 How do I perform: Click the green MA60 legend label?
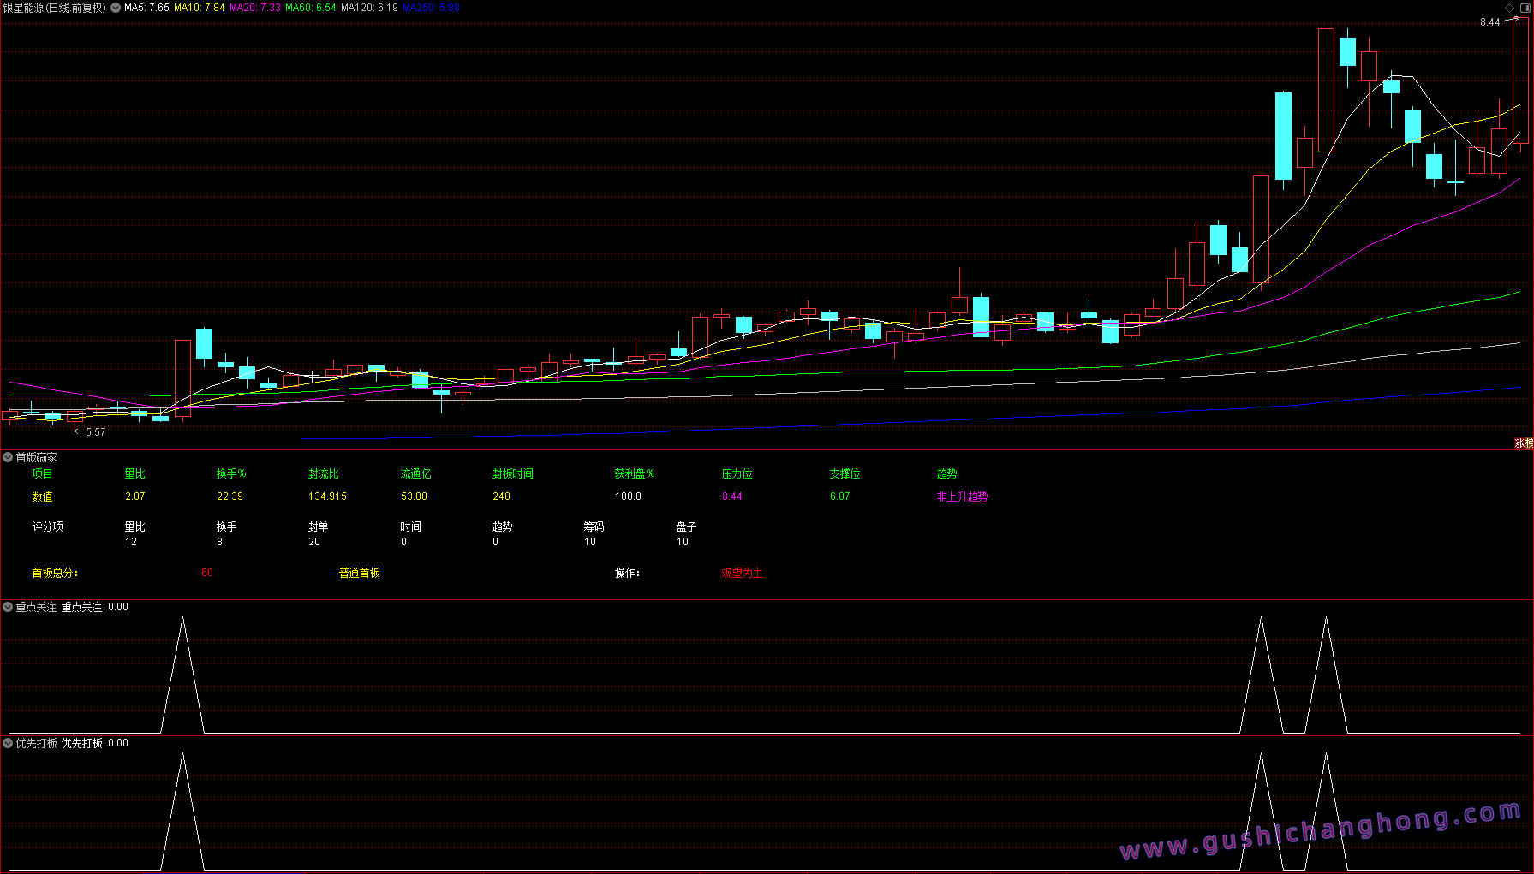pos(310,8)
